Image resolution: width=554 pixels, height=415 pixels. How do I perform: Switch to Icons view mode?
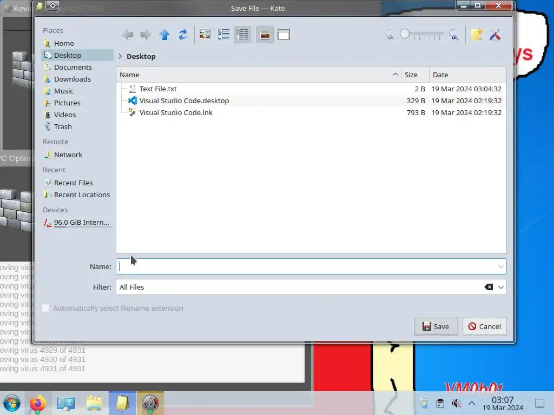[205, 35]
